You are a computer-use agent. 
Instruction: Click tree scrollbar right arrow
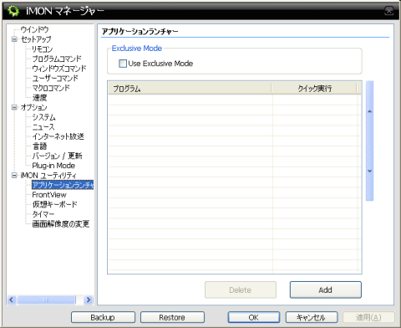(89, 300)
